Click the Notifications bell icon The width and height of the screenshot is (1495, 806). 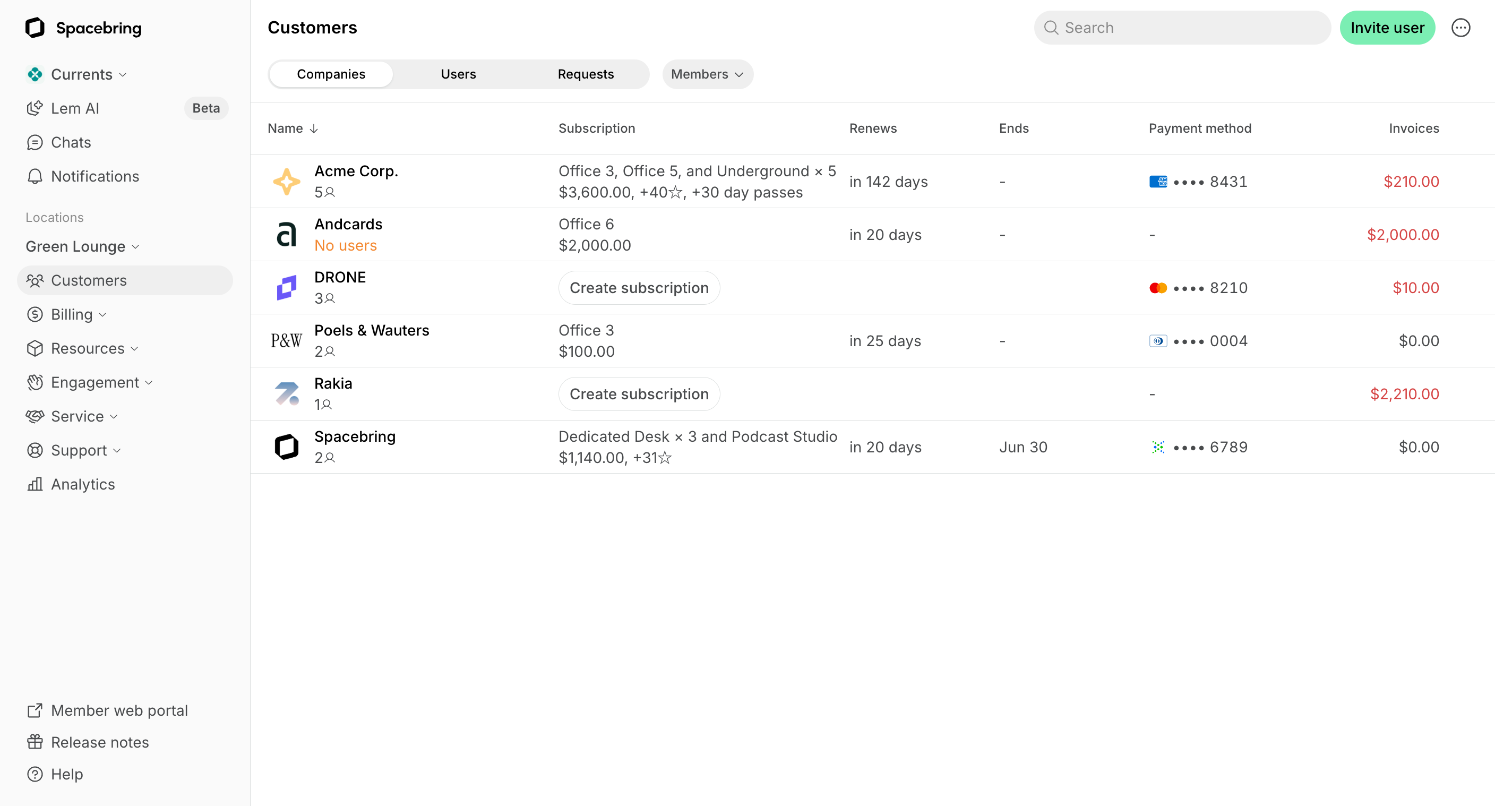pos(35,176)
